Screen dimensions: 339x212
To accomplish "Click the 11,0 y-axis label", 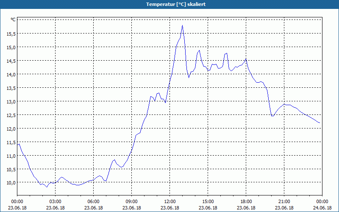I will pyautogui.click(x=11, y=156).
